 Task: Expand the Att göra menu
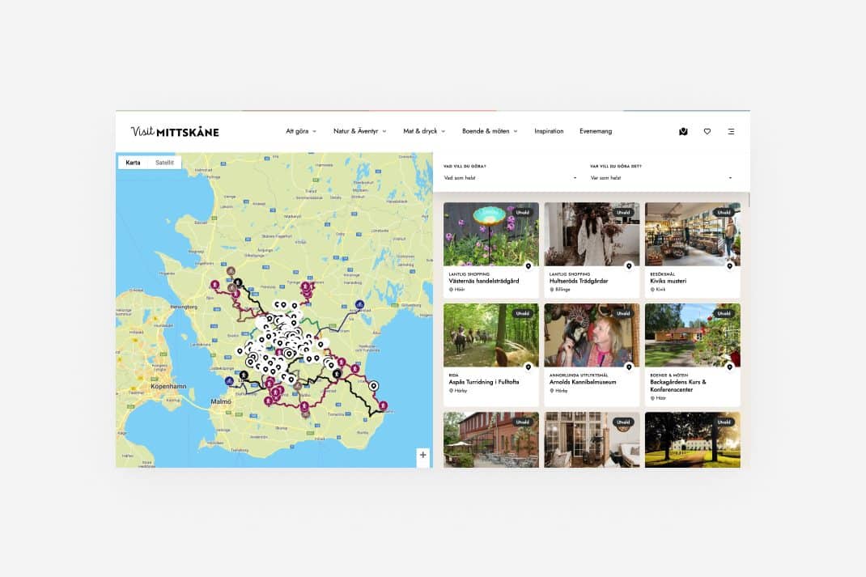301,131
